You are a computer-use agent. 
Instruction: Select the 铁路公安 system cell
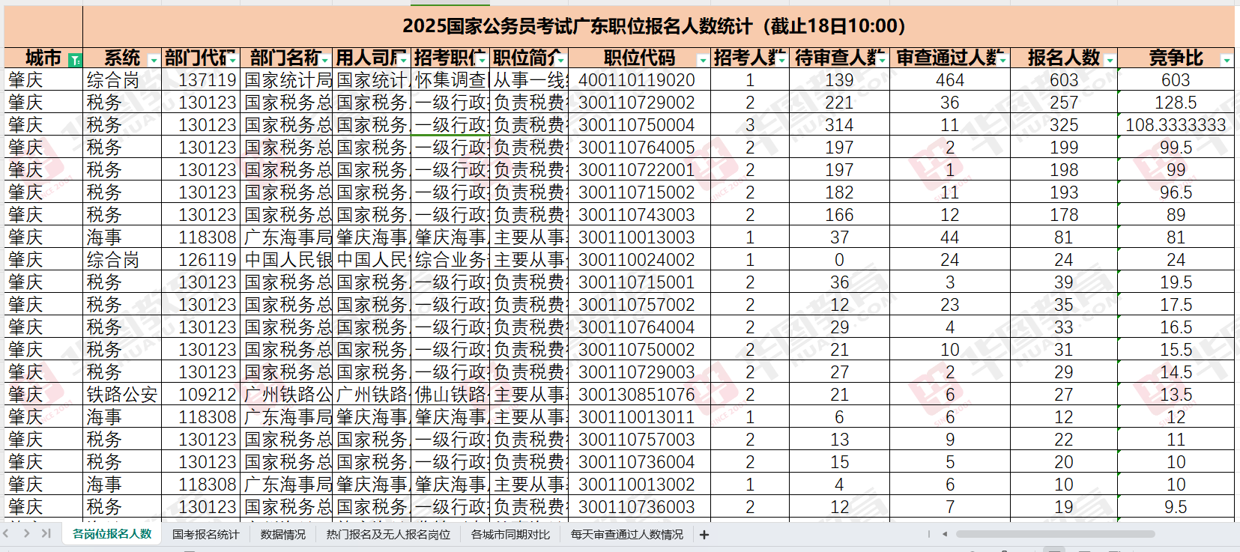pyautogui.click(x=122, y=395)
